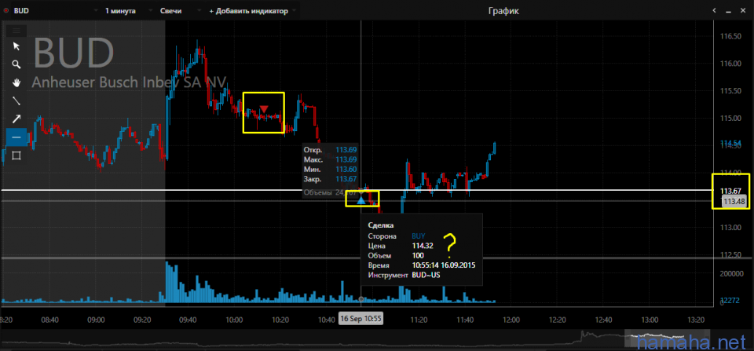Click the gray 113.48 price level tag
This screenshot has width=754, height=351.
734,202
